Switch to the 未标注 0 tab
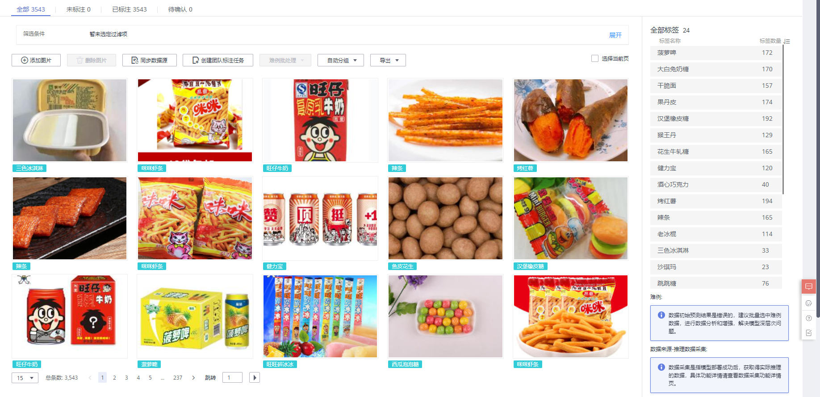This screenshot has height=397, width=820. 79,9
